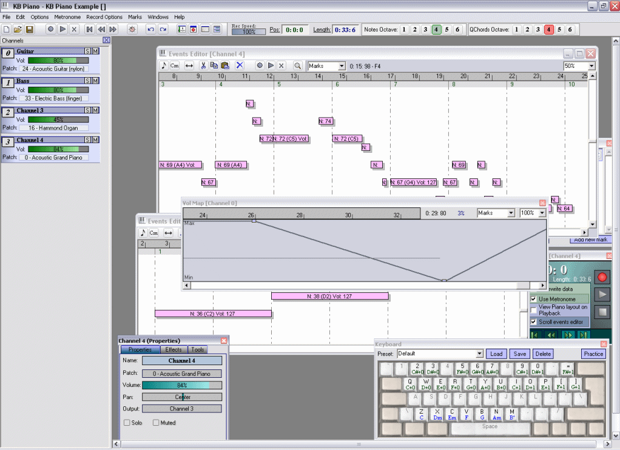Click Load button in Keyboard window
620x450 pixels.
click(x=496, y=354)
